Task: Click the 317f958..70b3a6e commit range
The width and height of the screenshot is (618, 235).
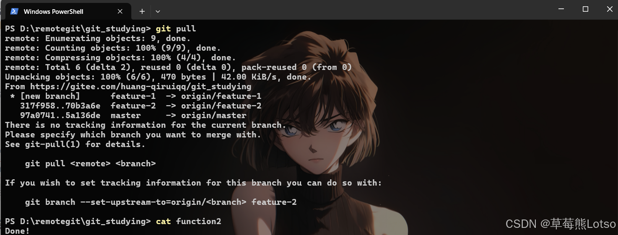Action: tap(60, 106)
